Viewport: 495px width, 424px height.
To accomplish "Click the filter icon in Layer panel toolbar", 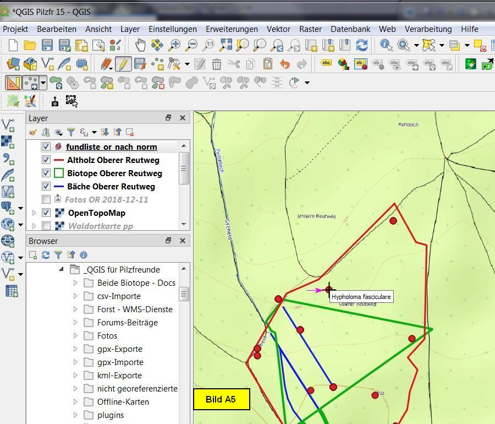I will coord(71,132).
